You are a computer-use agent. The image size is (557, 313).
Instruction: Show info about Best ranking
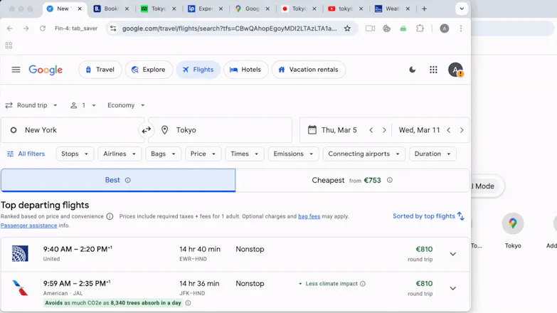[128, 180]
